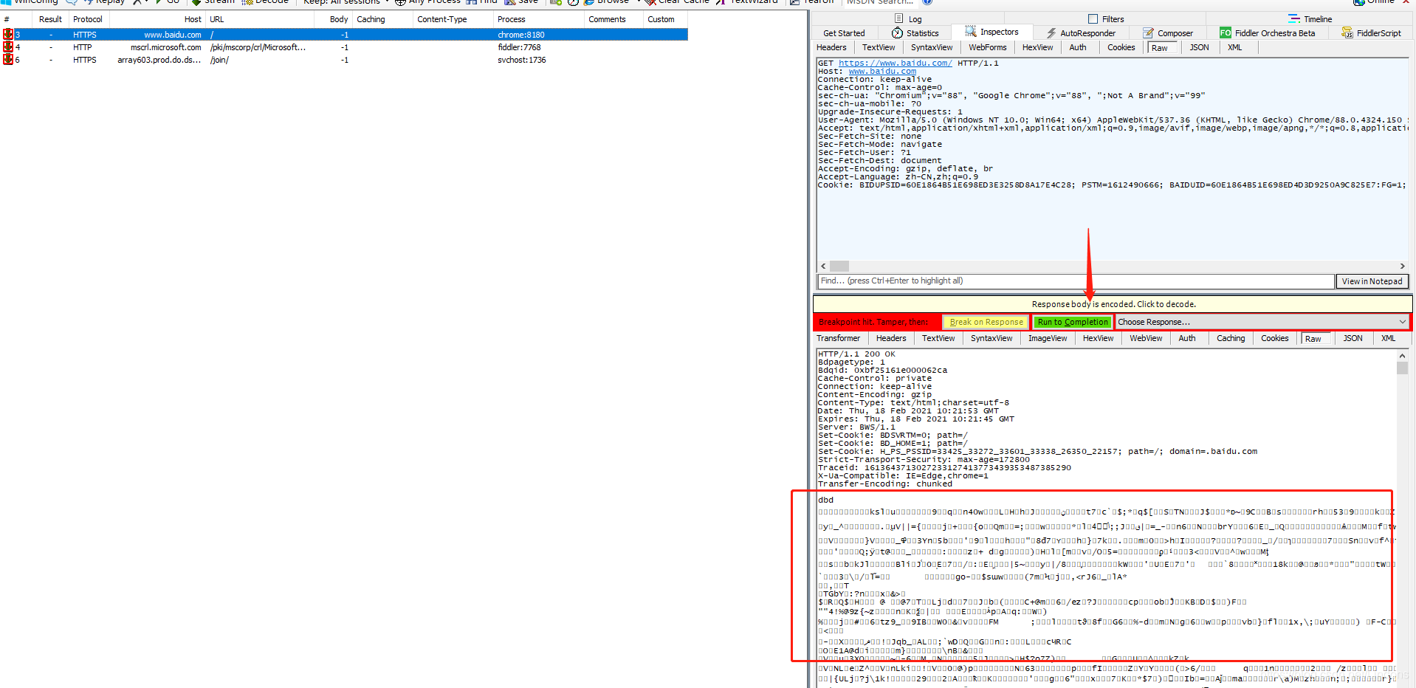Viewport: 1416px width, 688px height.
Task: Click the Inspectors magnifier icon
Action: (971, 32)
